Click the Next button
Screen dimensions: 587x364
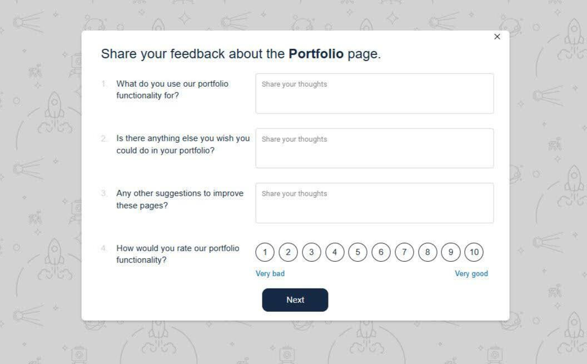coord(295,300)
